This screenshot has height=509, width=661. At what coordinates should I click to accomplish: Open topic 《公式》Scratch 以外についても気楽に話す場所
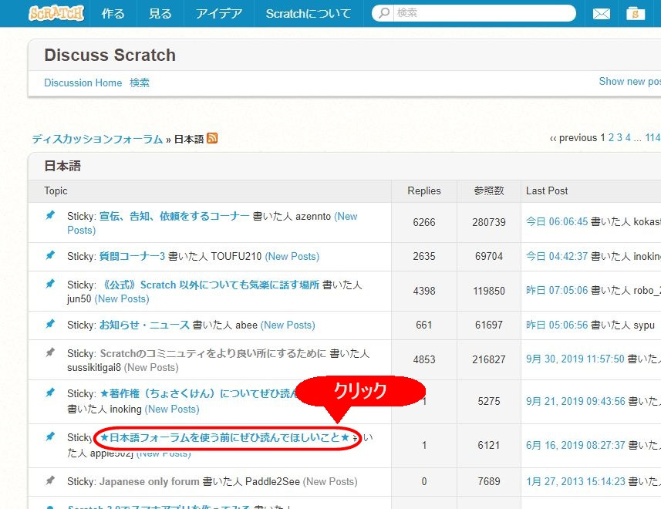(x=210, y=285)
